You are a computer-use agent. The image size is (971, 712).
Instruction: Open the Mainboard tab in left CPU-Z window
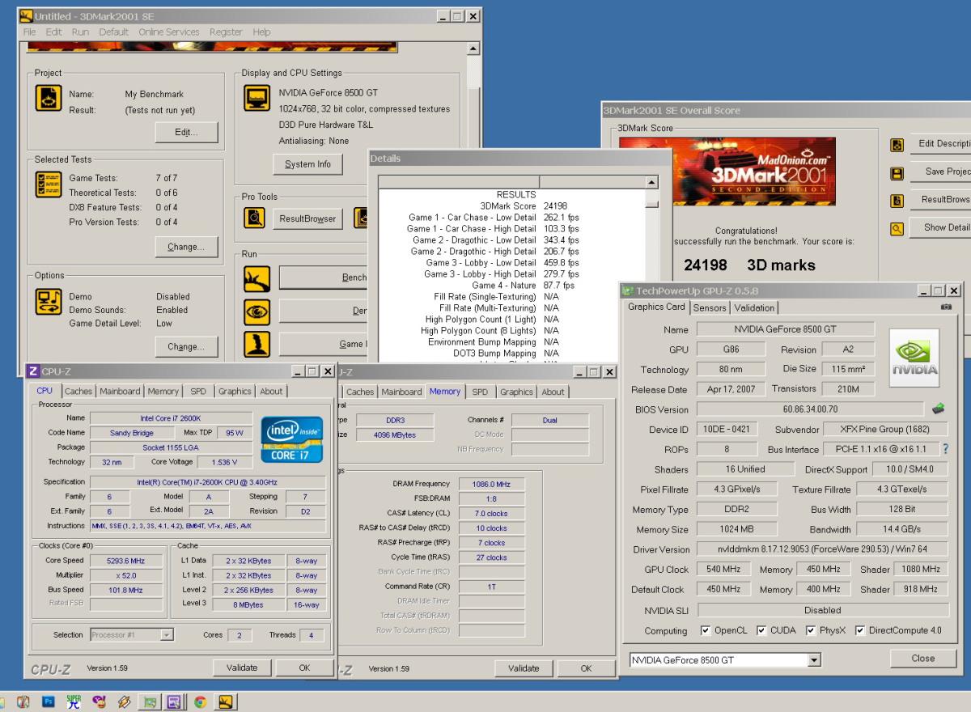[x=120, y=392]
